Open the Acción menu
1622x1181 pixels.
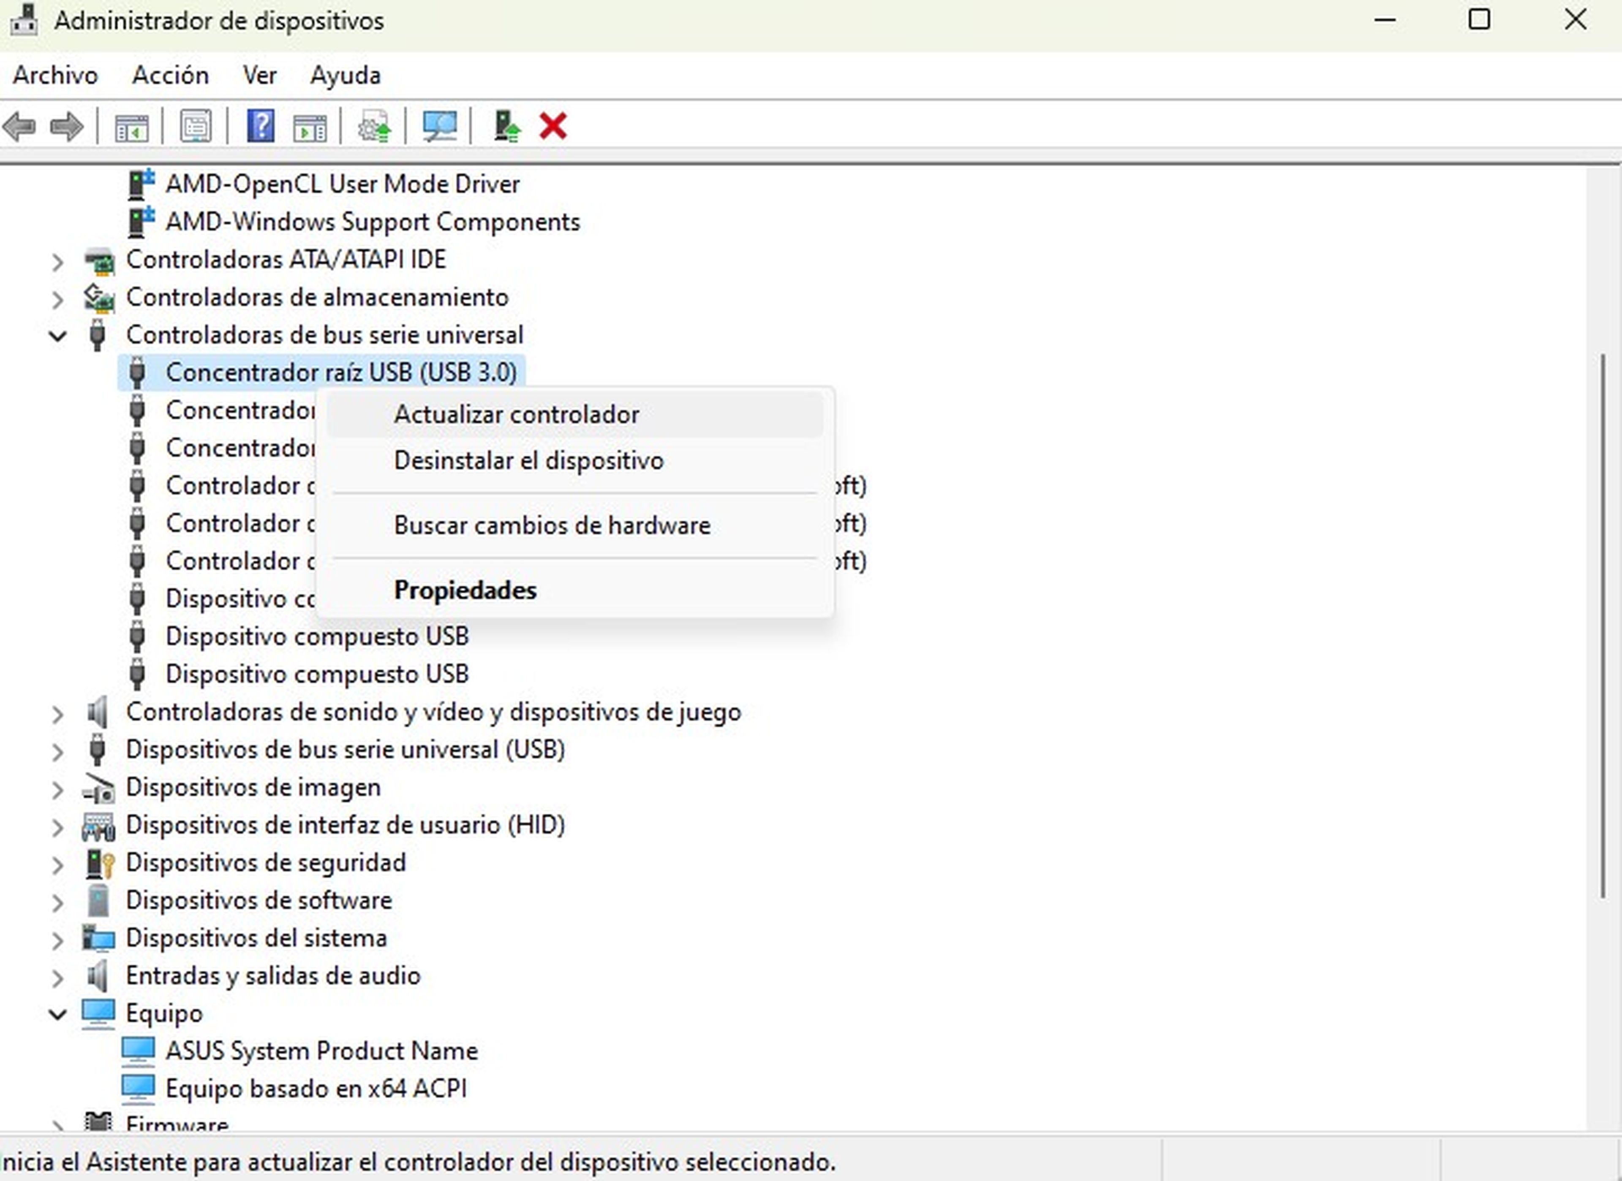pyautogui.click(x=170, y=75)
